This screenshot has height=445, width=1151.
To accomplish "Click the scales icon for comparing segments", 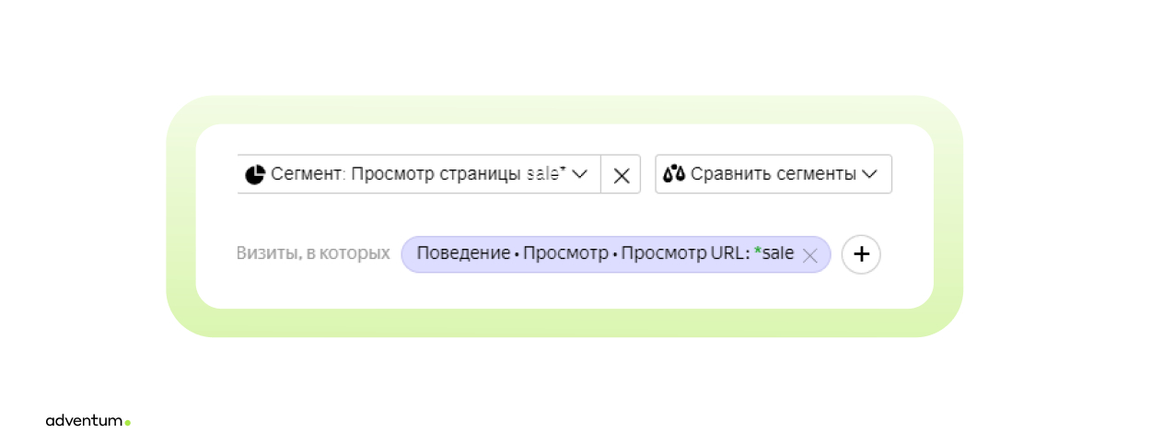I will tap(675, 174).
